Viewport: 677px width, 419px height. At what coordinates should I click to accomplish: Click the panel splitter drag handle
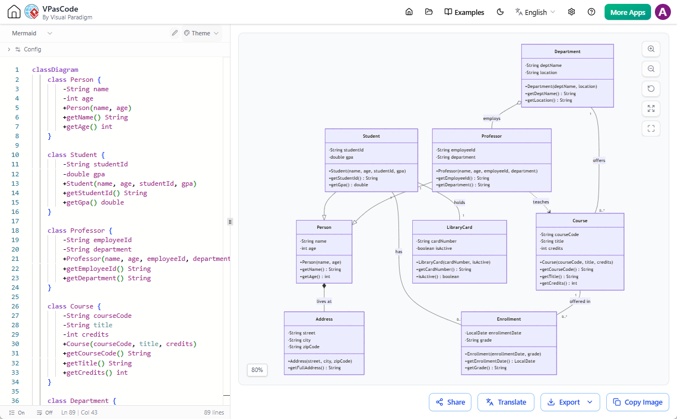230,222
